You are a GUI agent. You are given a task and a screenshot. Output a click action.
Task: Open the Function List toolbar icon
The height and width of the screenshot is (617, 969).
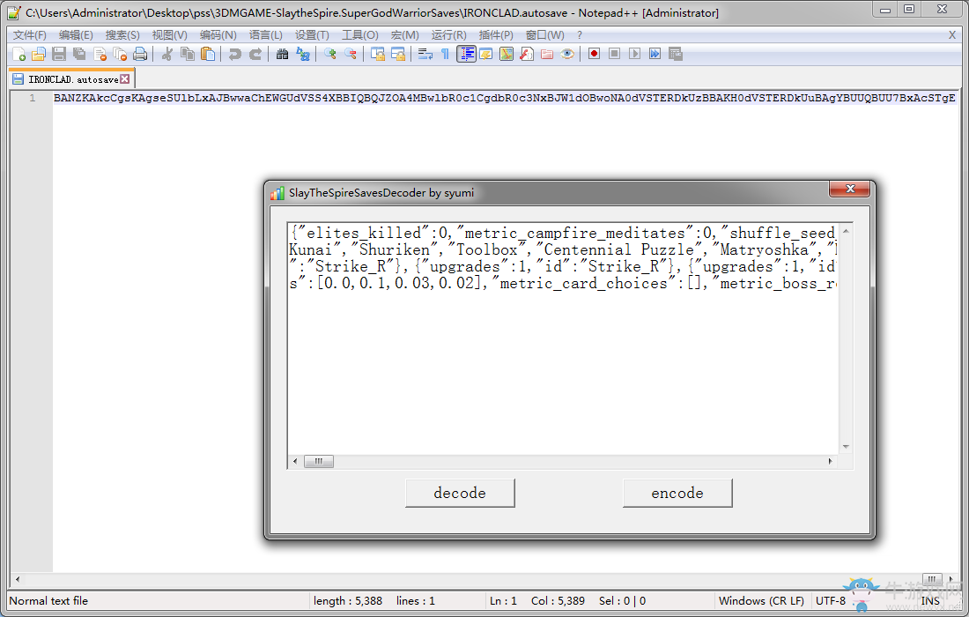point(527,55)
